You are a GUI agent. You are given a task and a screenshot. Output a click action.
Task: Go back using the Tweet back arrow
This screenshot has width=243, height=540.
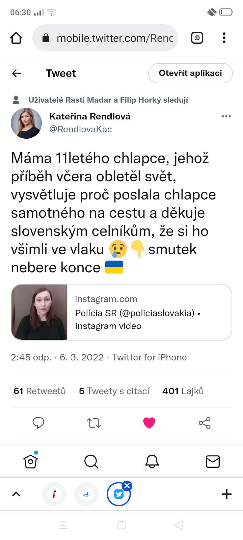click(17, 73)
